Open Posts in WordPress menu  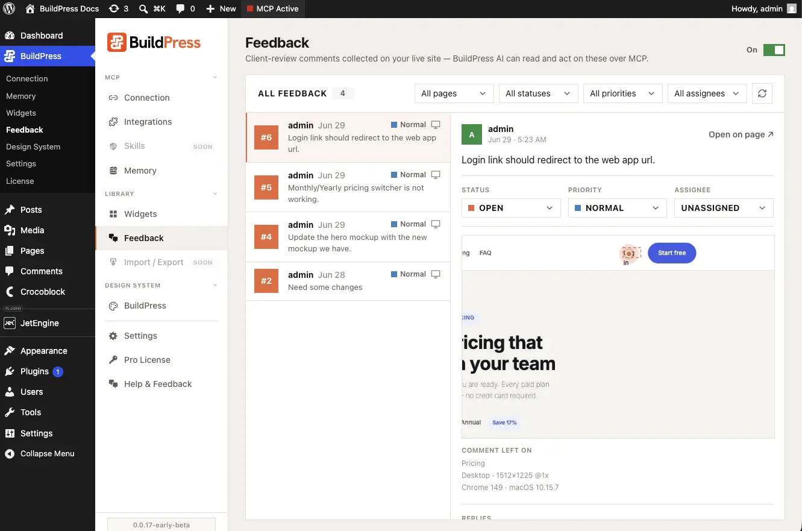(x=48, y=210)
